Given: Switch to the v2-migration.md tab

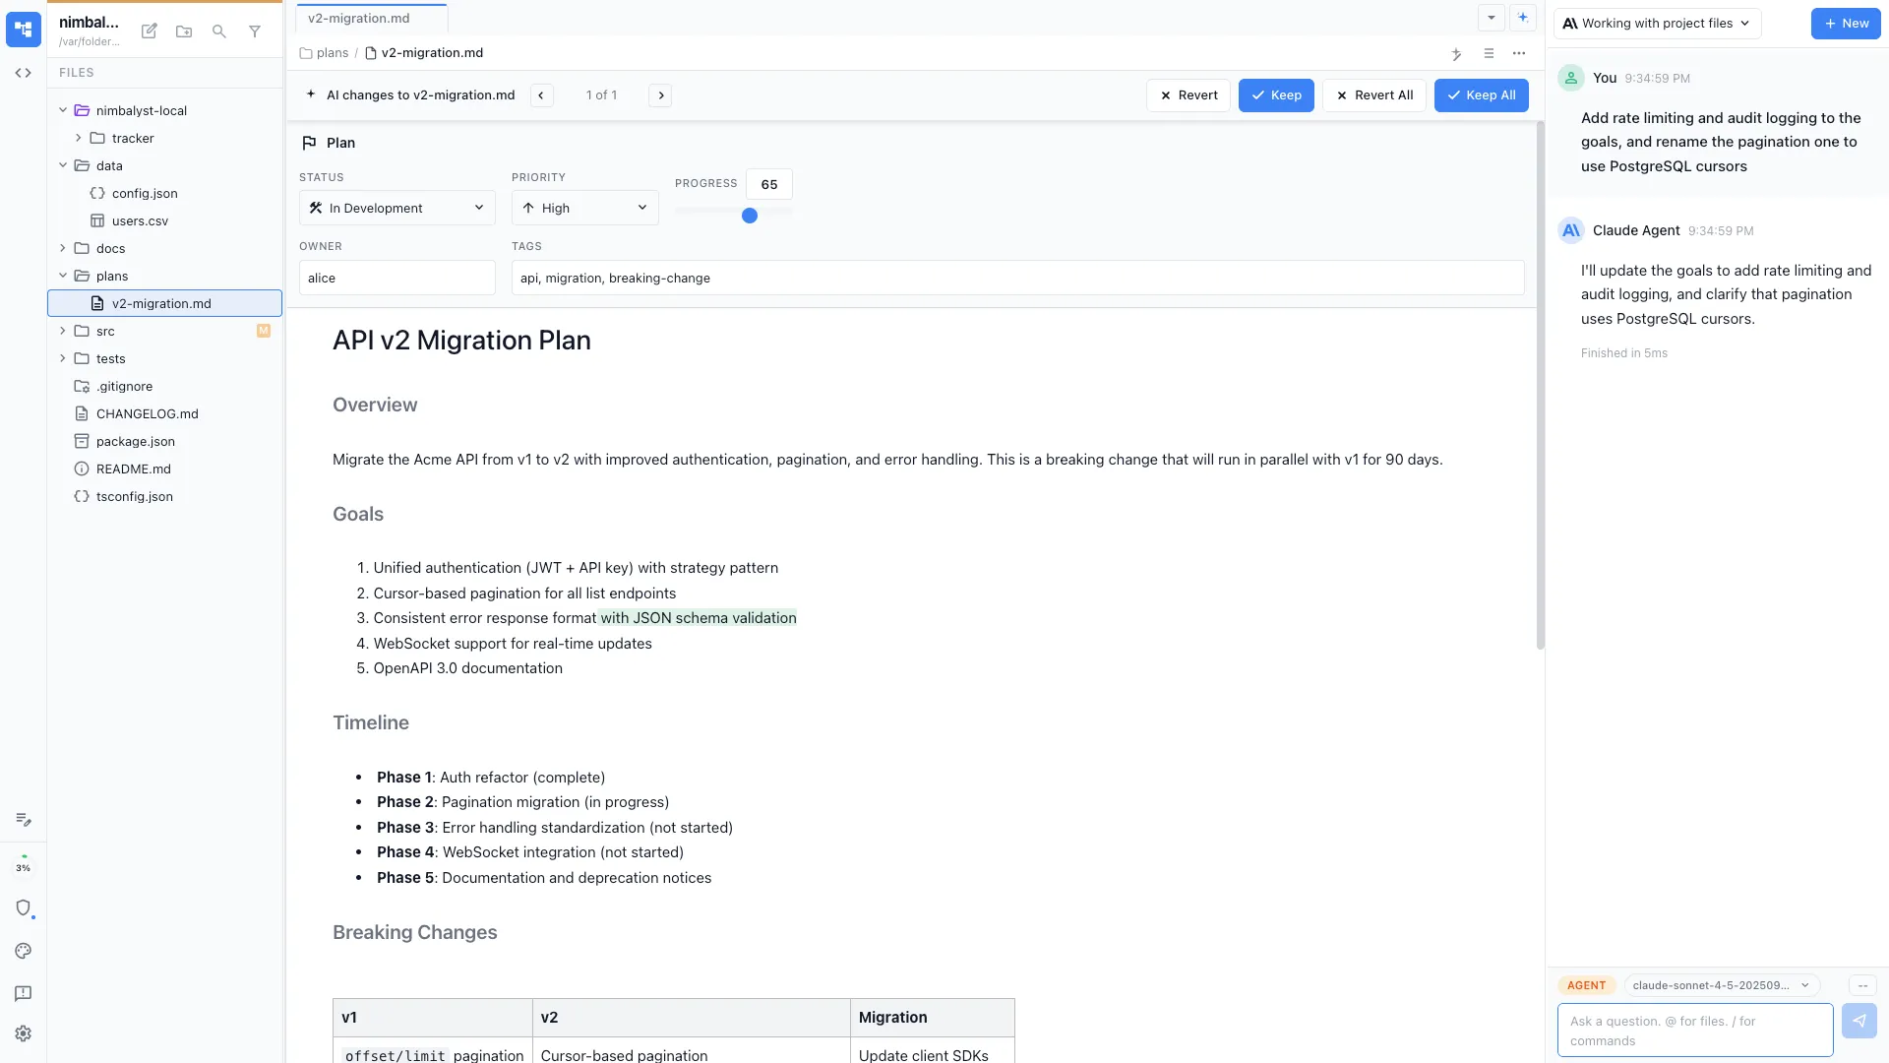Looking at the screenshot, I should pos(357,18).
